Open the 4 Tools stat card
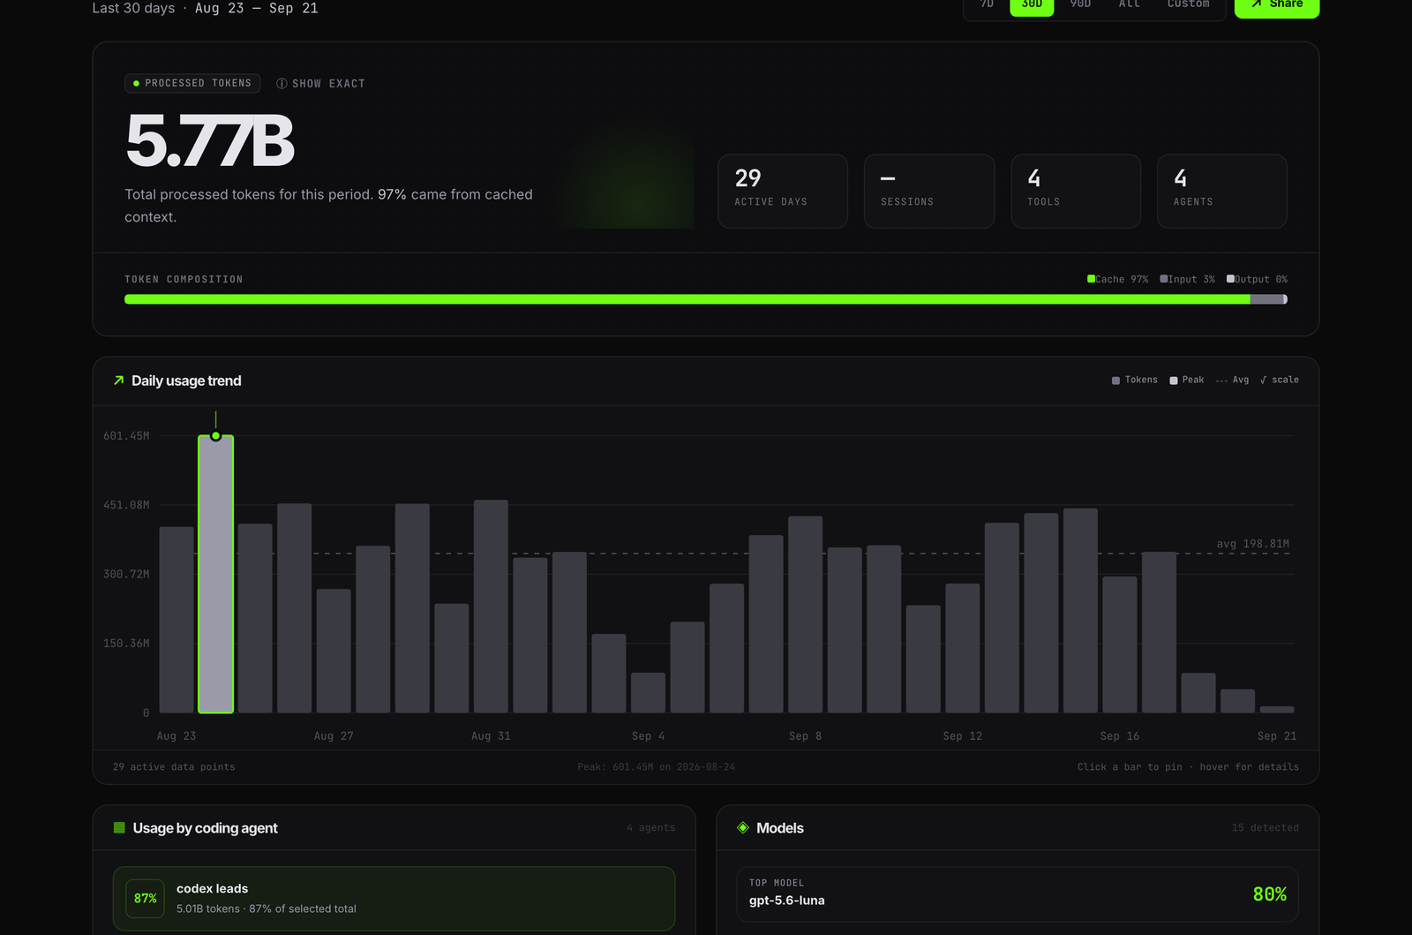 tap(1076, 192)
